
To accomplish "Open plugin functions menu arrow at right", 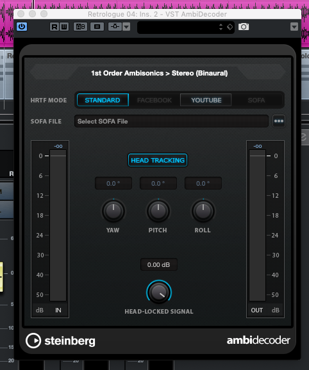I will pyautogui.click(x=294, y=27).
